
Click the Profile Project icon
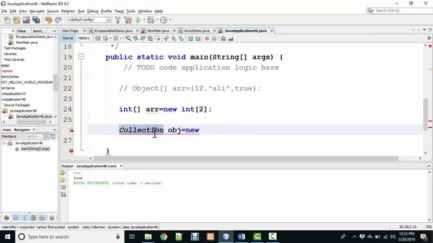click(164, 20)
